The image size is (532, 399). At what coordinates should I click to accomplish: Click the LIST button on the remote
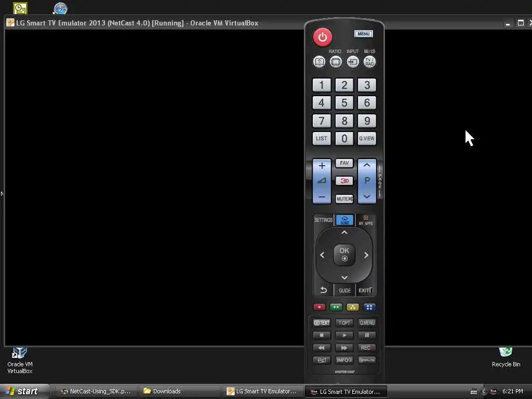tap(322, 138)
